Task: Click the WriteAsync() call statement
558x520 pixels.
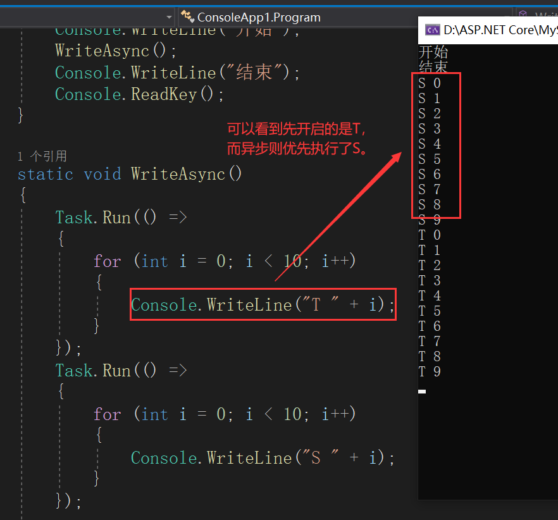Action: click(x=116, y=51)
